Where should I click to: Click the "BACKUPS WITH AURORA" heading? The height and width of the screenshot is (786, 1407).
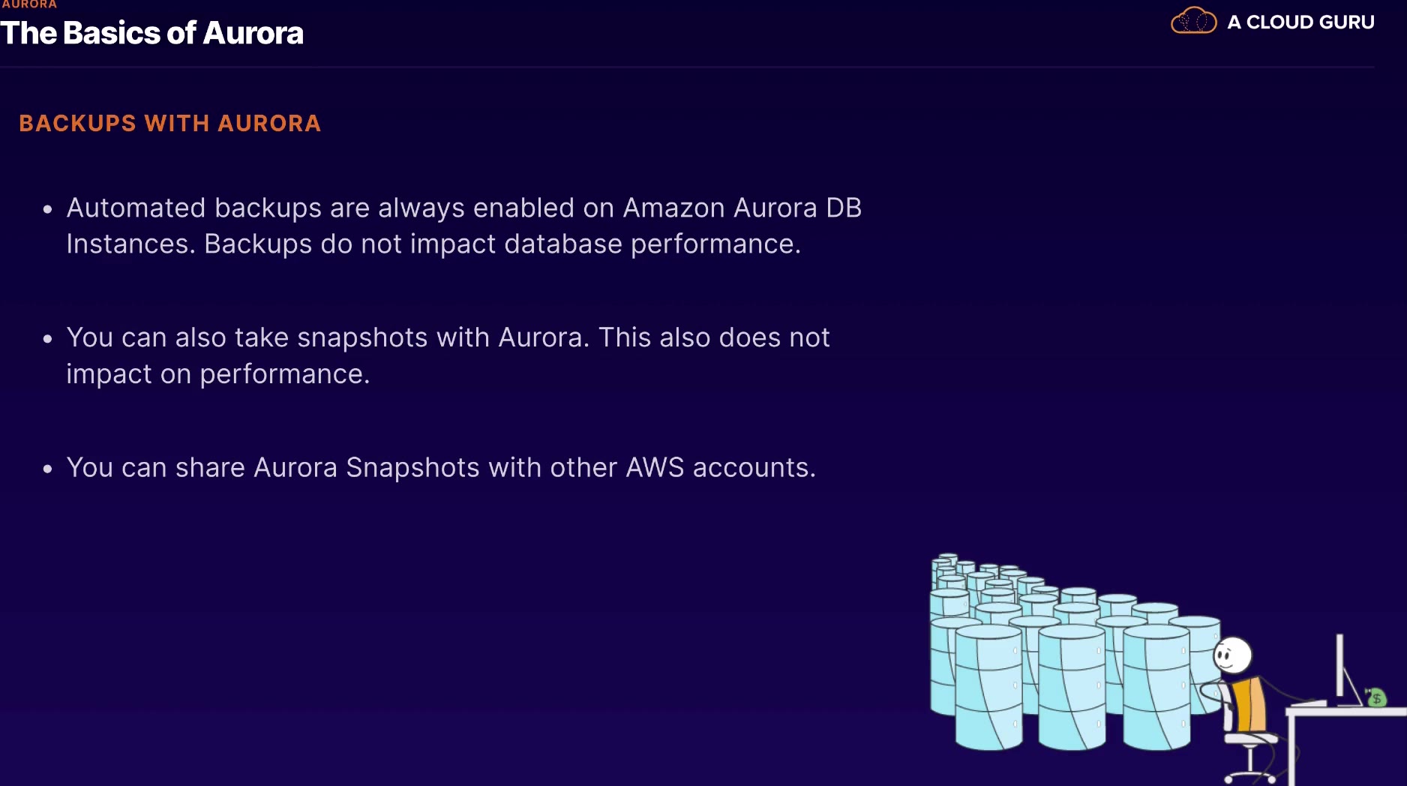(x=170, y=124)
